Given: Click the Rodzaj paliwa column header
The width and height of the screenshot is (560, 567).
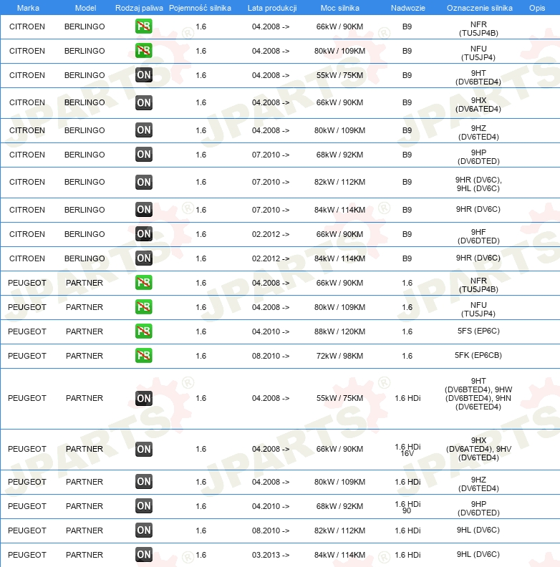Looking at the screenshot, I should (x=139, y=8).
